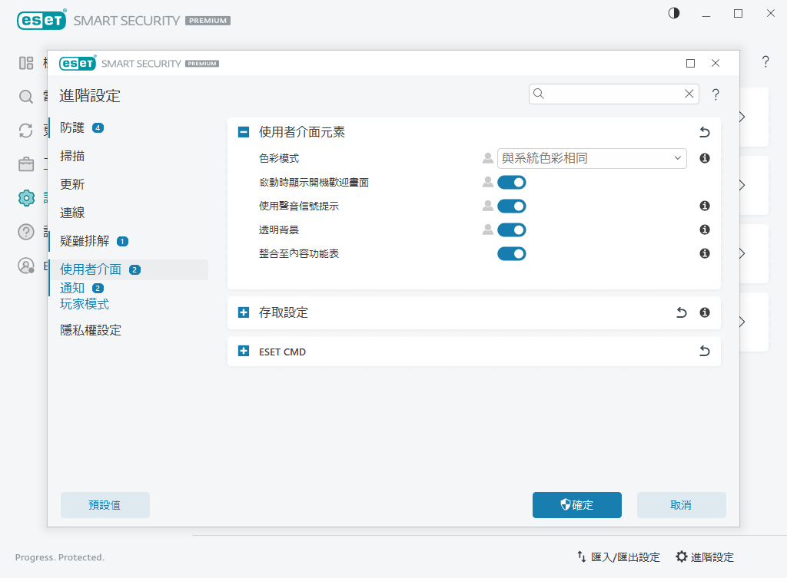The height and width of the screenshot is (578, 787).
Task: Click inside the advanced setup search field
Action: tap(607, 93)
